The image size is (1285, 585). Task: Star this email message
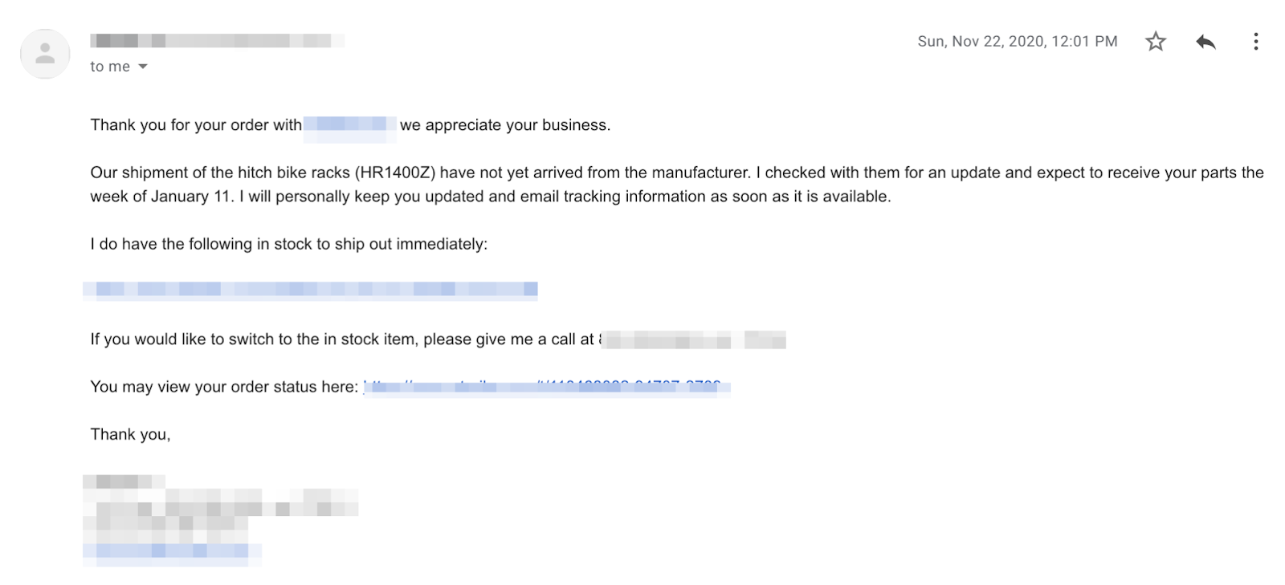click(x=1155, y=42)
